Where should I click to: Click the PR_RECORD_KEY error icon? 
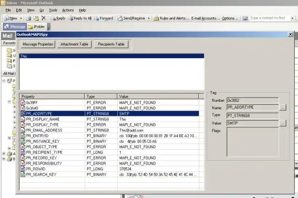[23, 158]
